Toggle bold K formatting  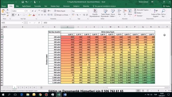pyautogui.click(x=13, y=15)
